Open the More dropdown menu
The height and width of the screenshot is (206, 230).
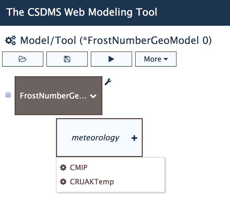156,59
